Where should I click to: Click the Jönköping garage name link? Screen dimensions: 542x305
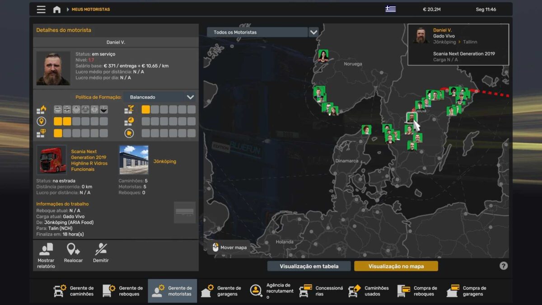164,161
